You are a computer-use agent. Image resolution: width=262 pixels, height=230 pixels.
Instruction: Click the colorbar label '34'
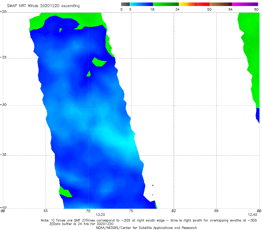177,10
